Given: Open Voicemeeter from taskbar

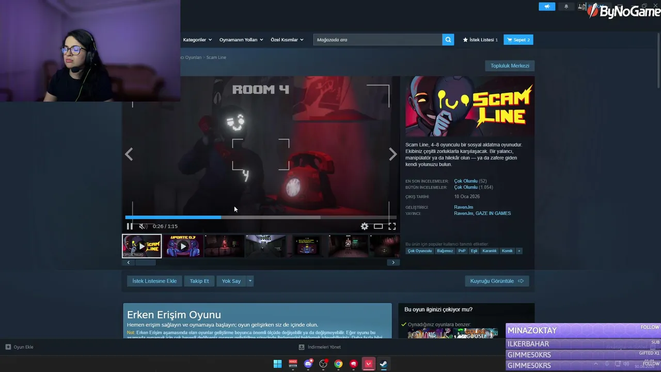Looking at the screenshot, I should pyautogui.click(x=293, y=364).
